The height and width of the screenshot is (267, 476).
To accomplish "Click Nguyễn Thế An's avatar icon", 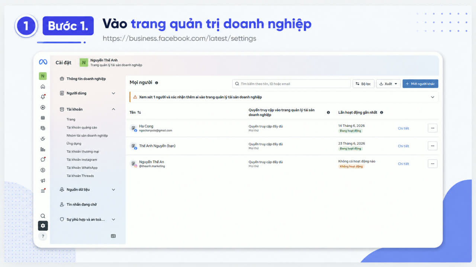I will tap(134, 164).
